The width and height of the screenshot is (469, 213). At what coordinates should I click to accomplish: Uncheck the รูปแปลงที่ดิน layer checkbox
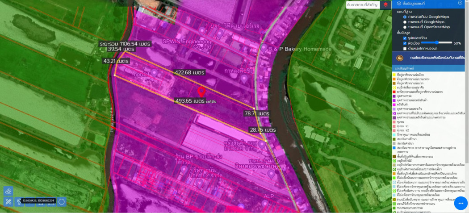point(405,38)
